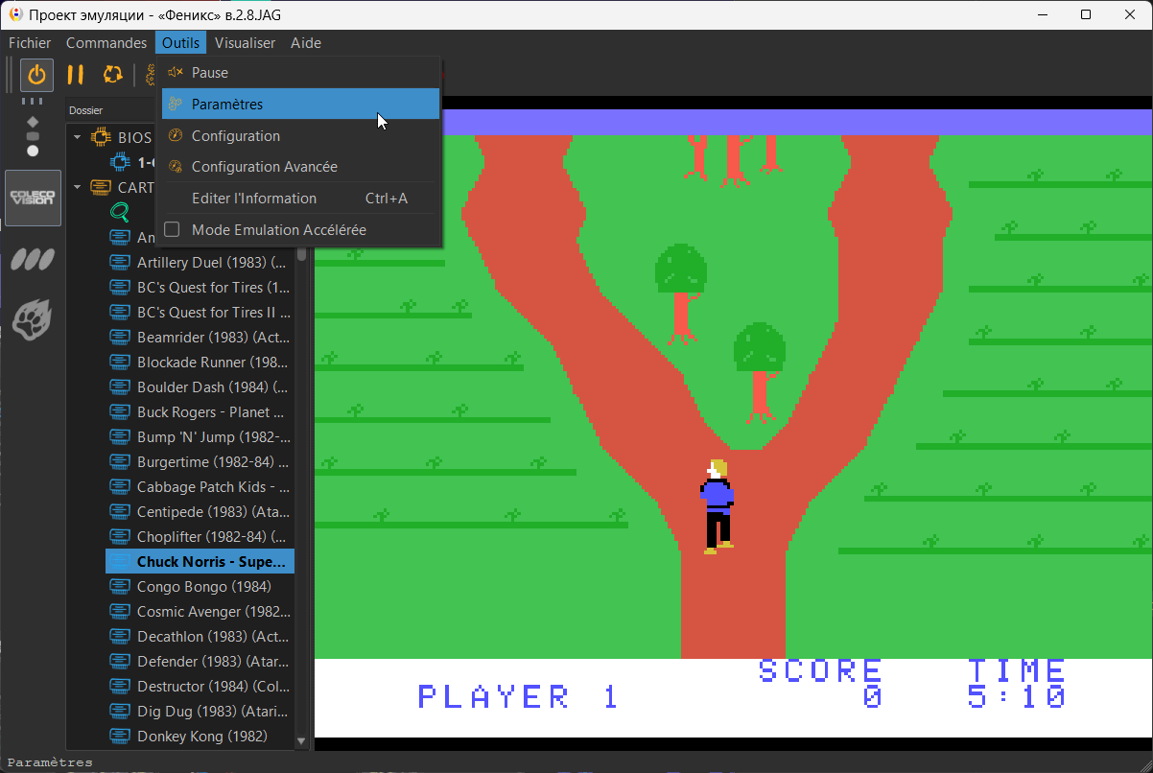This screenshot has height=773, width=1153.
Task: Click the orange reset arrows icon
Action: point(113,75)
